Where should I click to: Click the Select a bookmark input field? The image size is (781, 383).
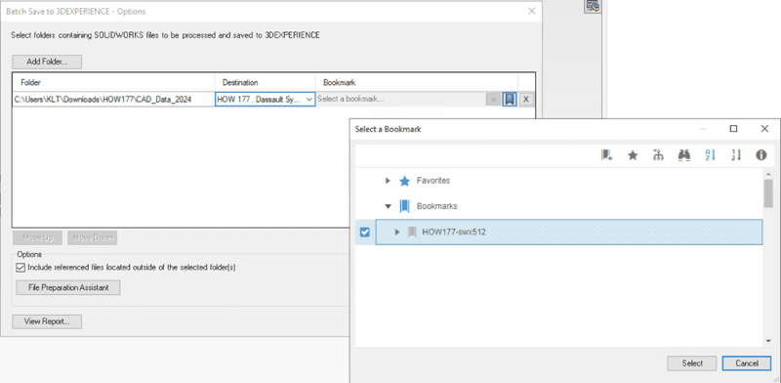pos(401,100)
